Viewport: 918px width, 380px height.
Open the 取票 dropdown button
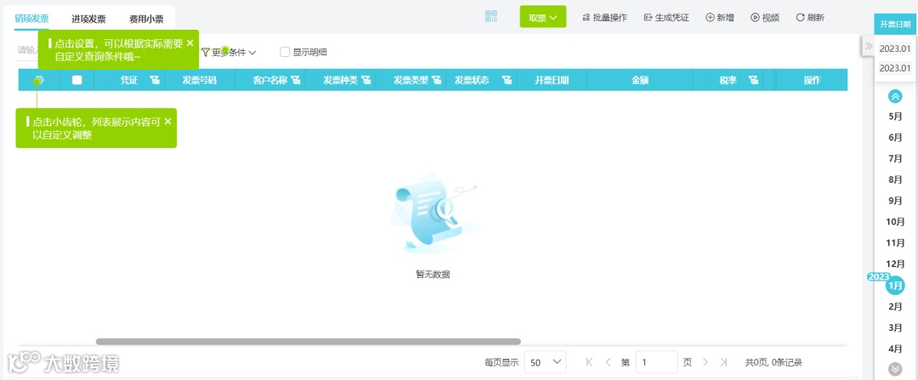pyautogui.click(x=542, y=18)
